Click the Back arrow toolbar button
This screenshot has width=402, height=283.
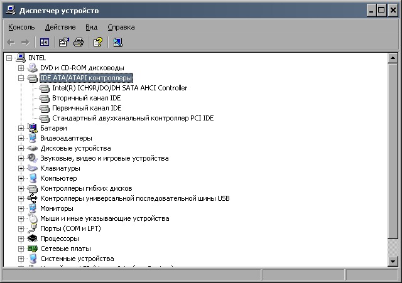(x=11, y=42)
